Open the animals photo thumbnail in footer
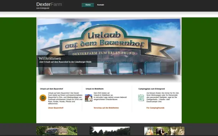This screenshot has height=136, width=218. tap(164, 131)
